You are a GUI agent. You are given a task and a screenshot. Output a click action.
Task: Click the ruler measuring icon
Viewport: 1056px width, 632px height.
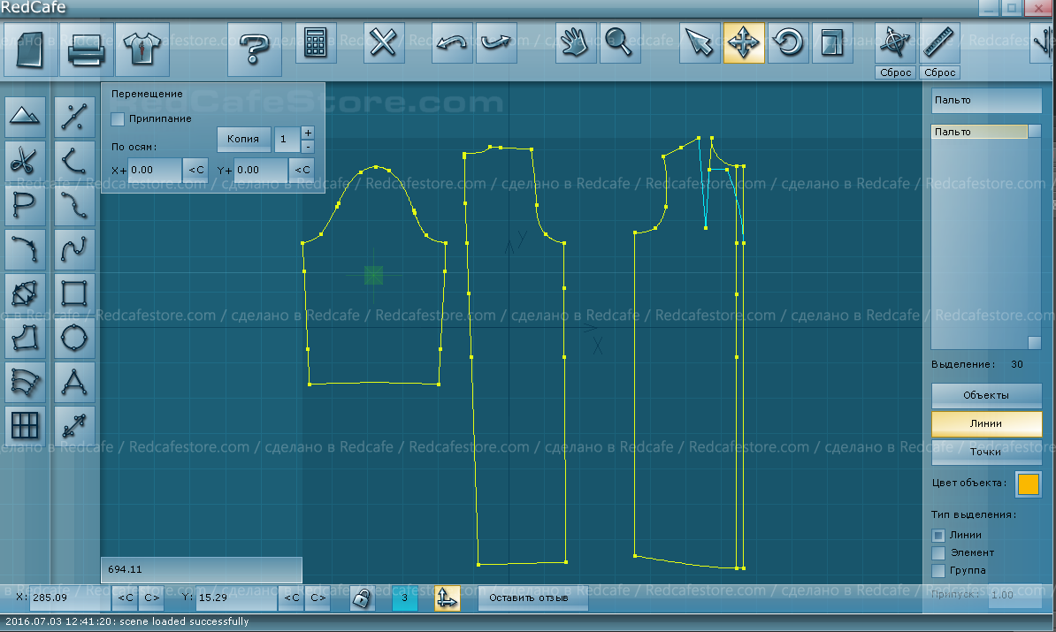point(939,43)
